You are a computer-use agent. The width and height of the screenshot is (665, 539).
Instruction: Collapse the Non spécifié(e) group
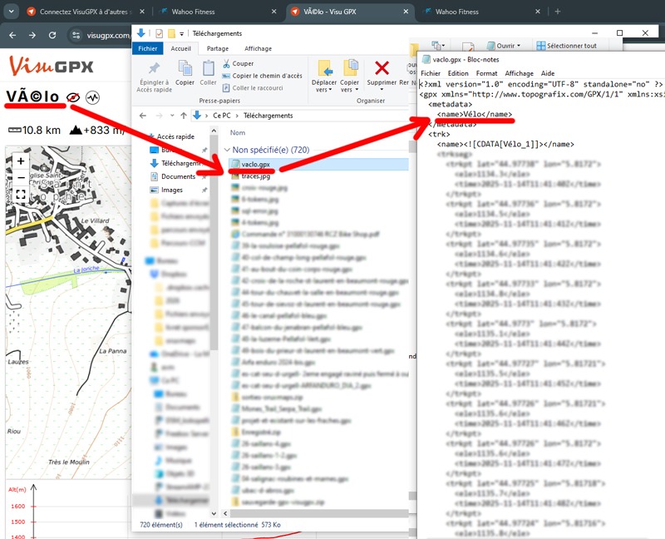coord(227,150)
